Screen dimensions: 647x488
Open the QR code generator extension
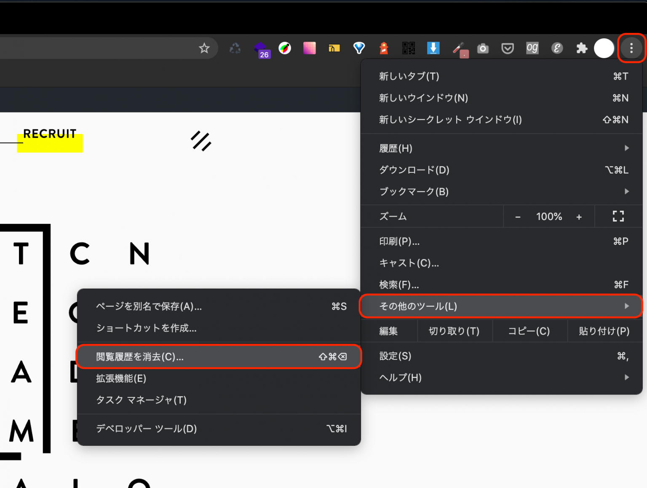pos(408,48)
